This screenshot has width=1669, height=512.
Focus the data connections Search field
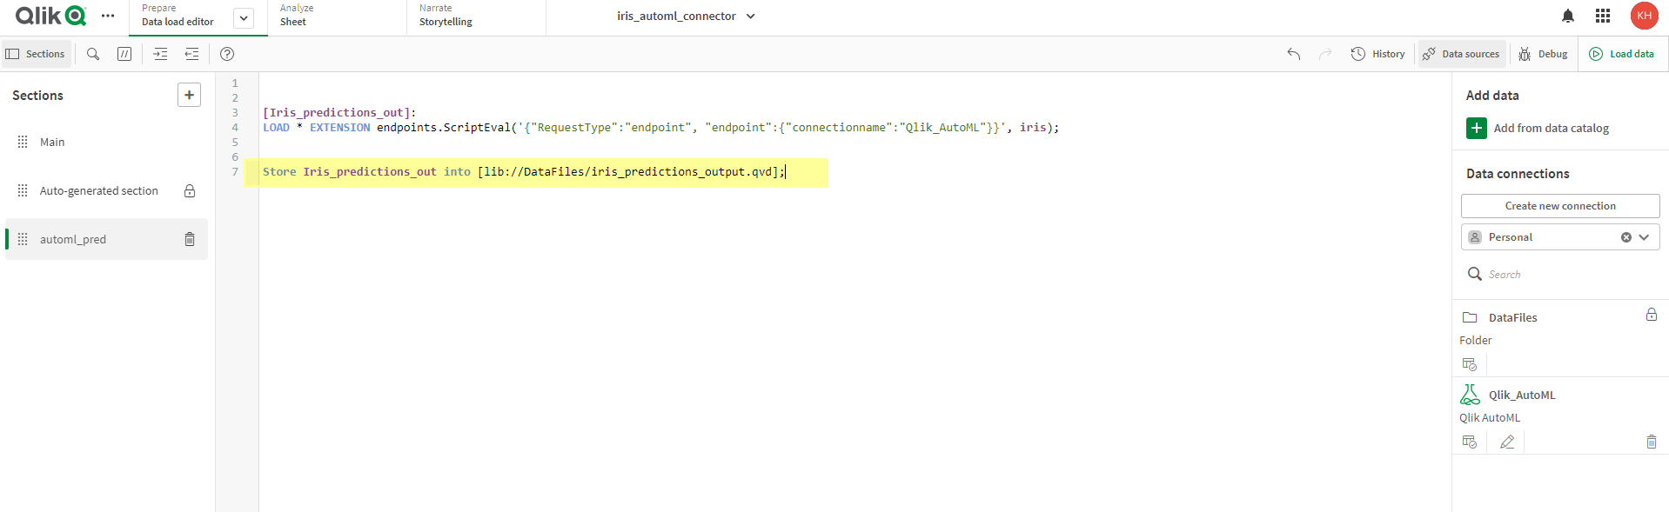1560,274
